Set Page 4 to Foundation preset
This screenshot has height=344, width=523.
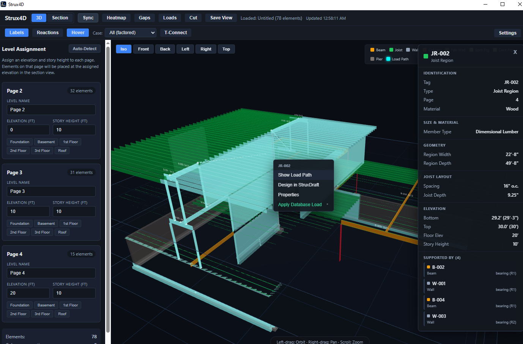(20, 305)
